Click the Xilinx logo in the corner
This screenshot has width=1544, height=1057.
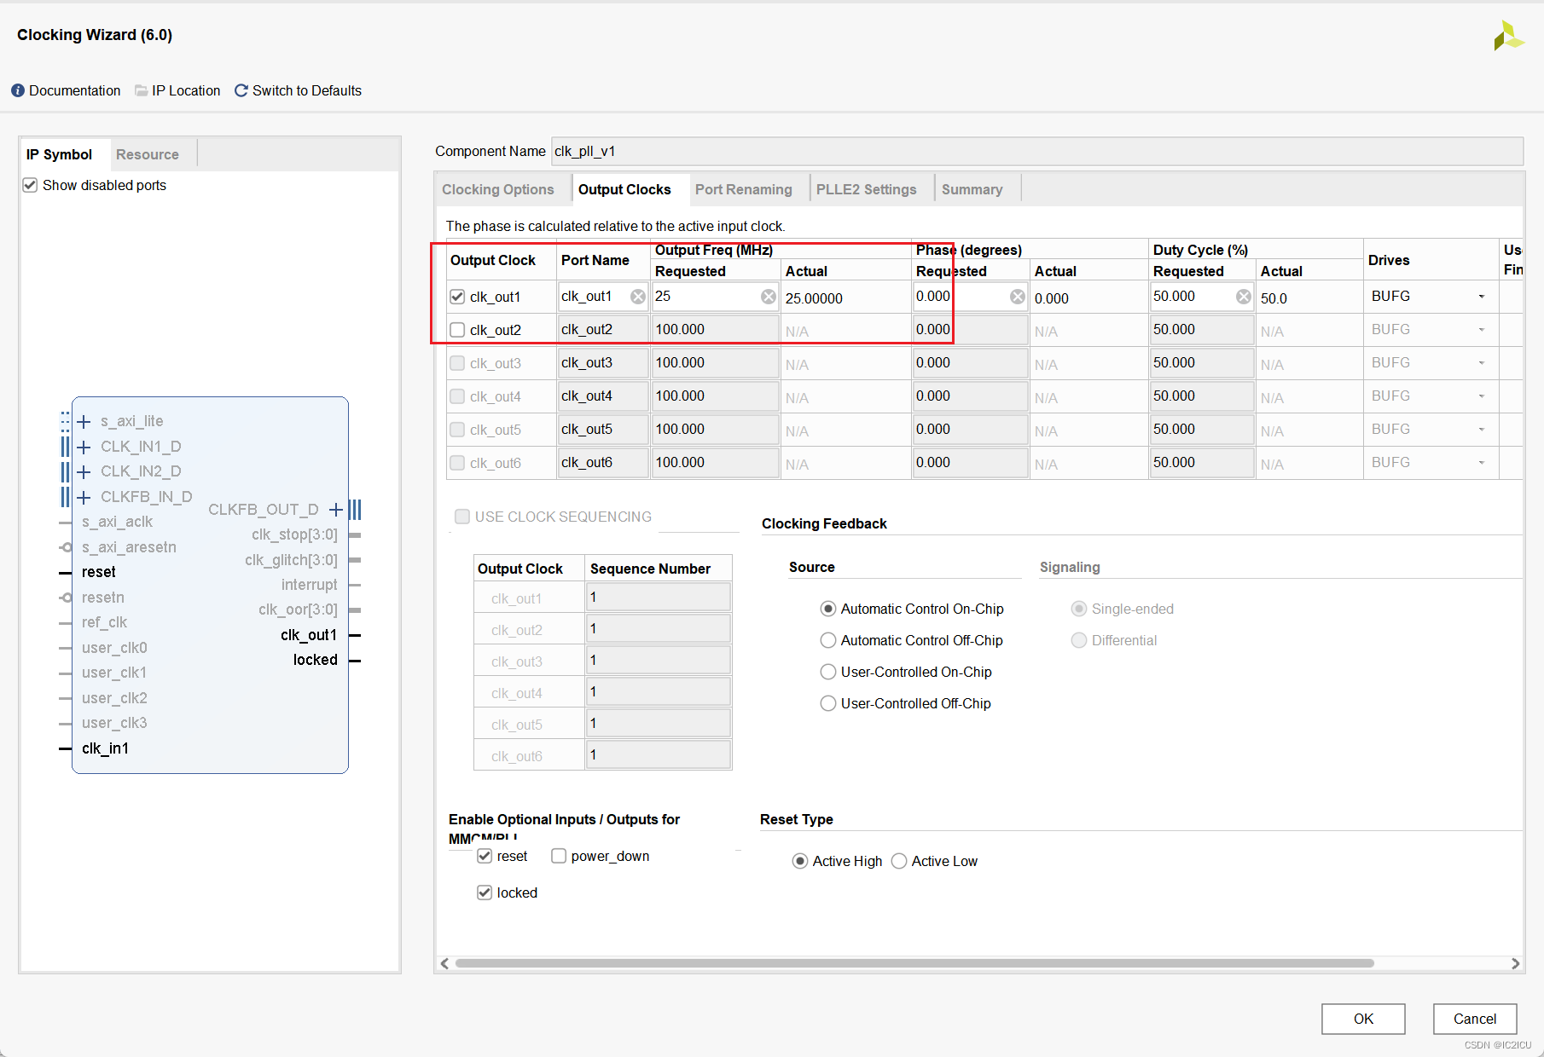pyautogui.click(x=1508, y=36)
